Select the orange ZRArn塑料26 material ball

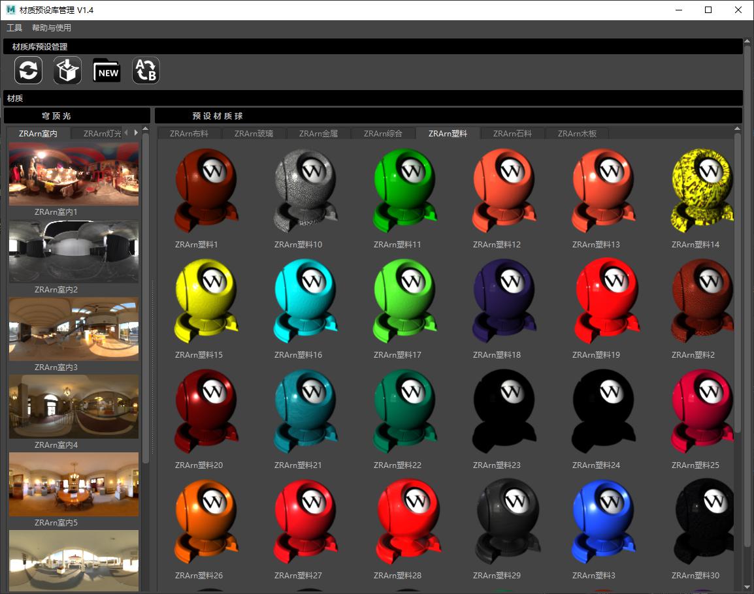(206, 522)
